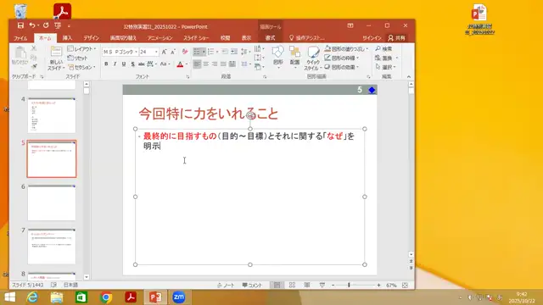This screenshot has height=305, width=543.
Task: Open the font color dropdown arrow
Action: [x=187, y=64]
